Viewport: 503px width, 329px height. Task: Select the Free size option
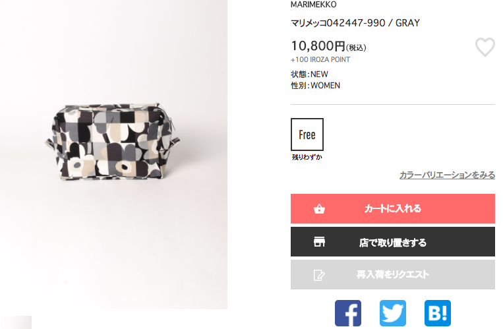307,134
